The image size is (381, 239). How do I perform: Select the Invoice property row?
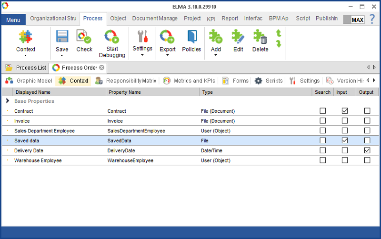(x=190, y=121)
